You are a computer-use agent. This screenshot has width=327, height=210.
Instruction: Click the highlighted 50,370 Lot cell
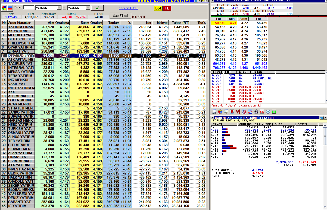(x=219, y=23)
